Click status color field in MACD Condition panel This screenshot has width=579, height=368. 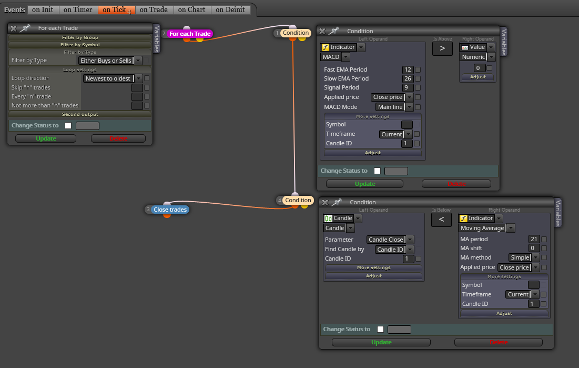click(396, 171)
